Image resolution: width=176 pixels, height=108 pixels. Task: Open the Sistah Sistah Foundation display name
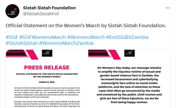(49, 8)
